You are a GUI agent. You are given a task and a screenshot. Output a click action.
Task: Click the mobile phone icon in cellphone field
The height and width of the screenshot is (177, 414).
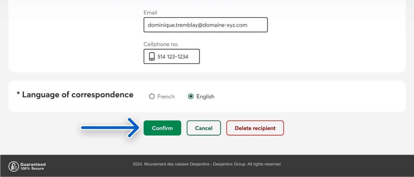tap(152, 57)
